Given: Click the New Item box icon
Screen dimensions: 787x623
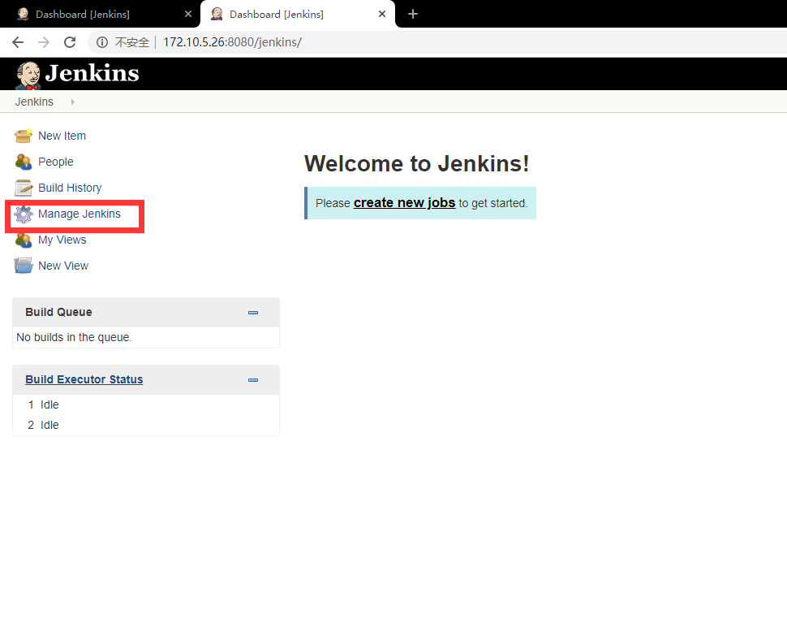Looking at the screenshot, I should [23, 136].
